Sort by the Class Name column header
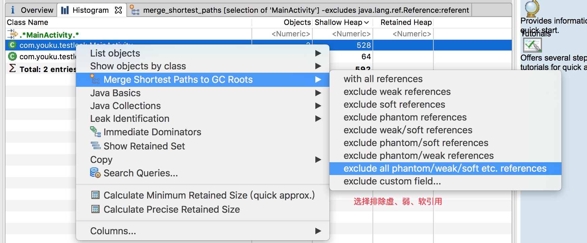The width and height of the screenshot is (587, 243). point(128,23)
